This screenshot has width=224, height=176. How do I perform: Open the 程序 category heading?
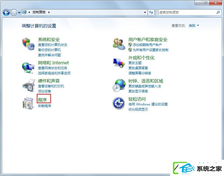42,100
